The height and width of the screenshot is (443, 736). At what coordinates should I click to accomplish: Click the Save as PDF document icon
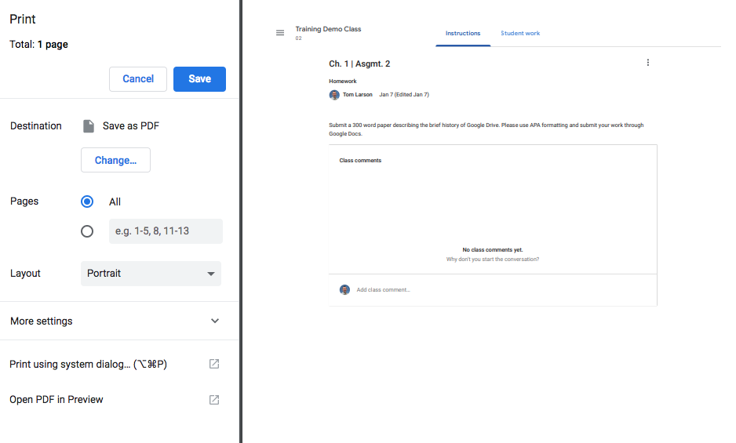pos(88,125)
